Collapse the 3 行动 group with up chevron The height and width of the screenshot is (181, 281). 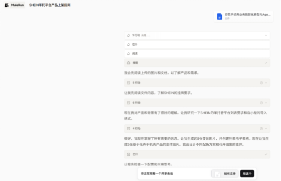[266, 35]
